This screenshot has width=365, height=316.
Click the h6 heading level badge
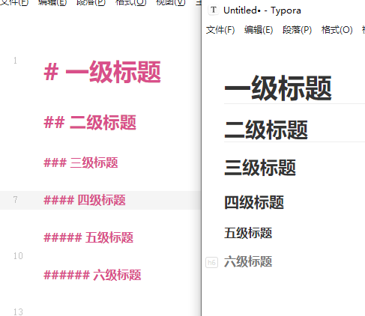pos(211,262)
